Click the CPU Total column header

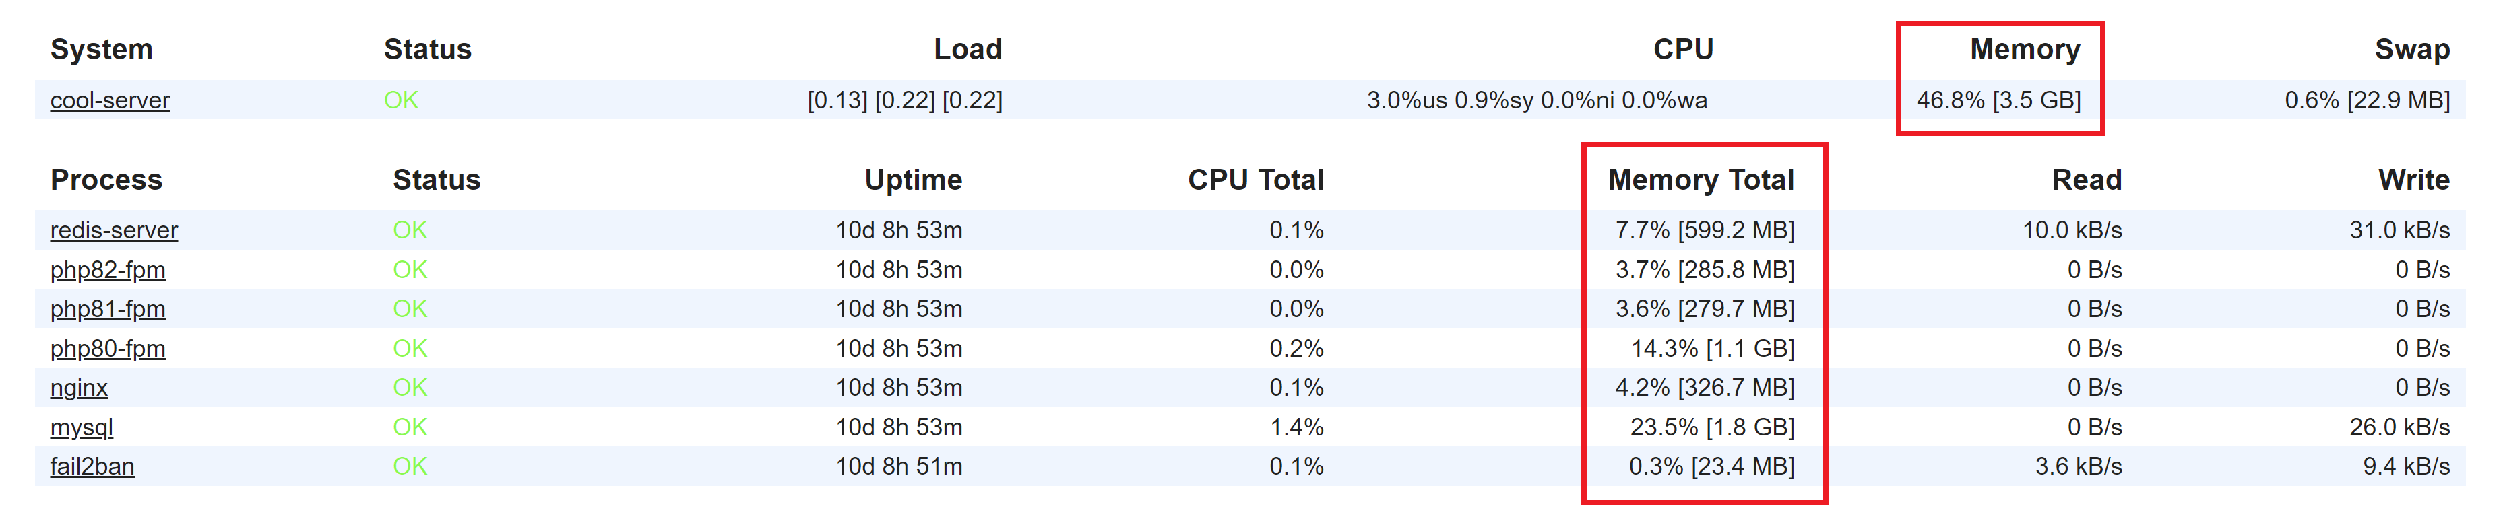point(1255,180)
